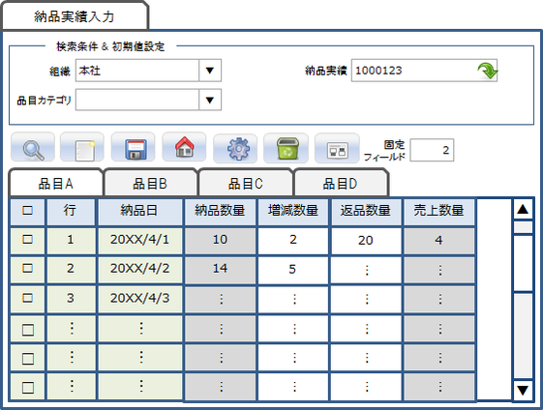Check the checkbox in the last data row
The width and height of the screenshot is (543, 410).
[x=28, y=388]
